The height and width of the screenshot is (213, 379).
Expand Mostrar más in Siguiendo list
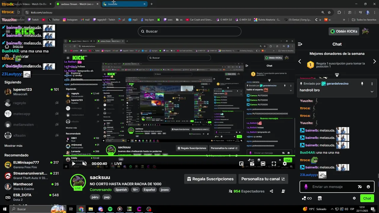click(13, 146)
